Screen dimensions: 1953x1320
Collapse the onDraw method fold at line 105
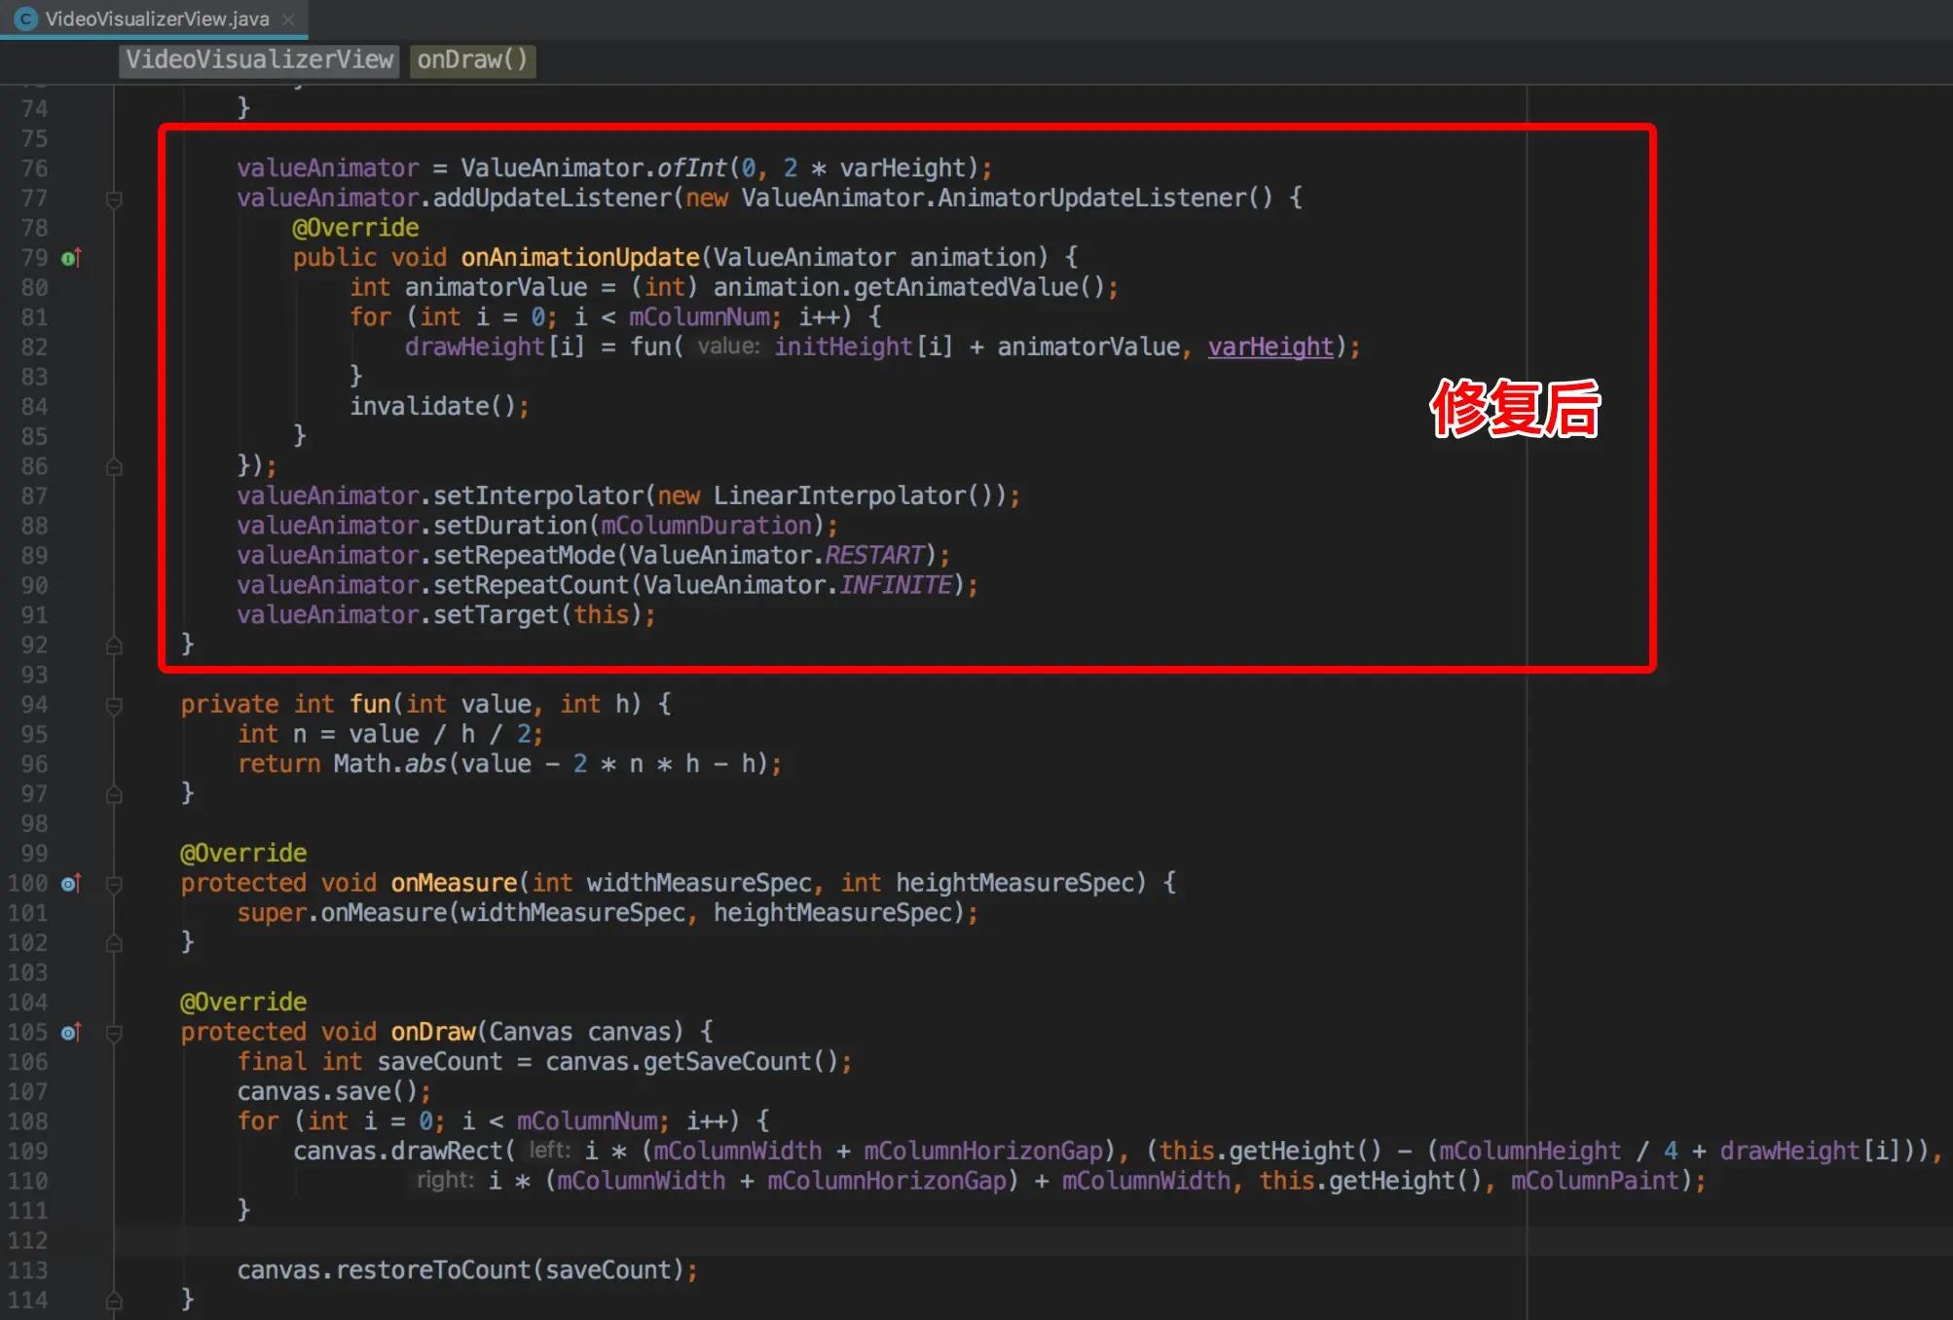(x=114, y=1033)
